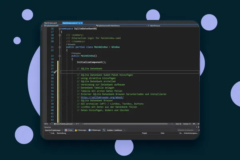Screen dimensions: 240x160
Task: Click the screwdriver quick actions icon
Action: coord(55,72)
